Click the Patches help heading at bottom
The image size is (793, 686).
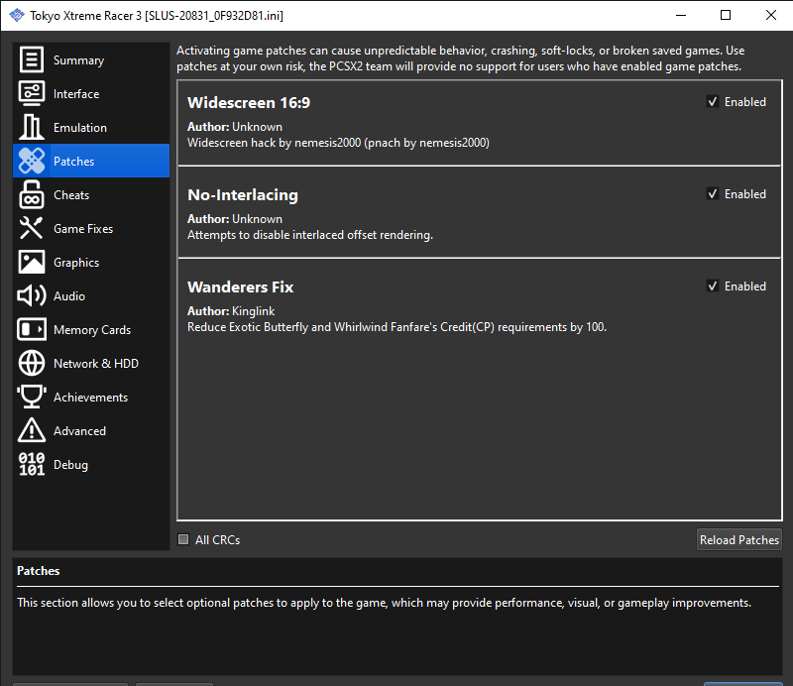pyautogui.click(x=39, y=571)
